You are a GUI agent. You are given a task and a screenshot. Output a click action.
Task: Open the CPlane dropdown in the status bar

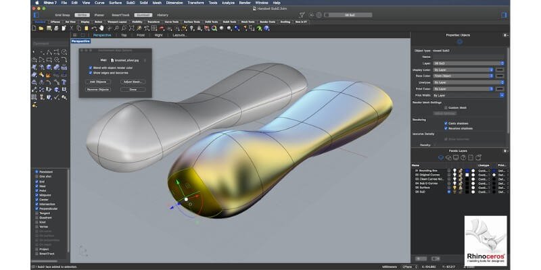tap(409, 267)
